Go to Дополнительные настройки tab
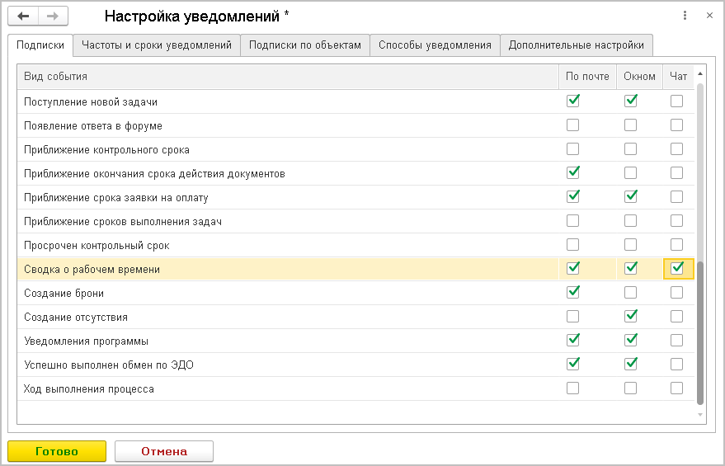This screenshot has height=466, width=725. point(577,45)
